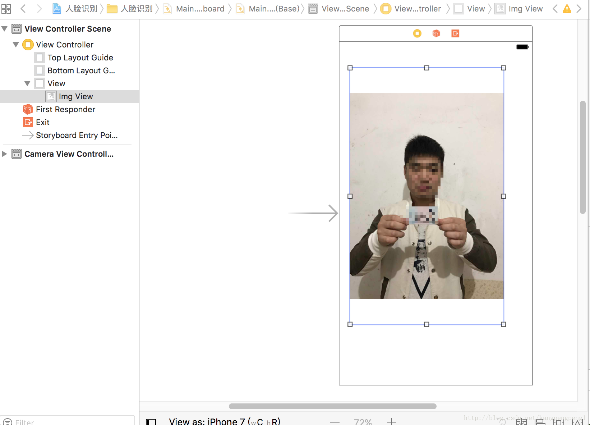Screen dimensions: 590x425
Task: Click the 72% zoom level
Action: tap(363, 422)
